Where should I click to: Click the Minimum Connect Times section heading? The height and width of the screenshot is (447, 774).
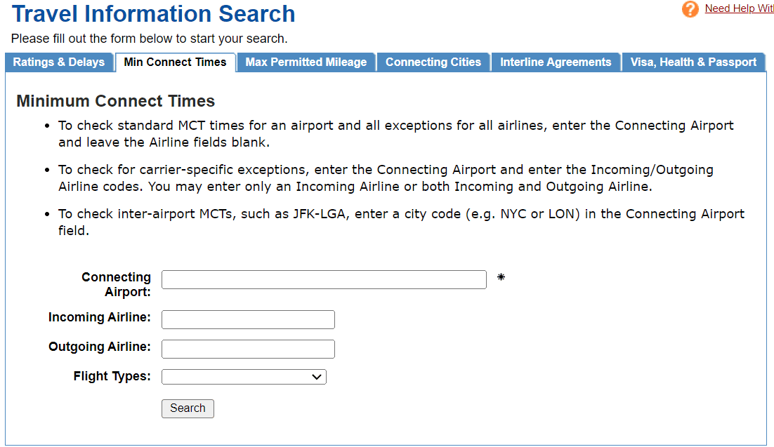115,101
